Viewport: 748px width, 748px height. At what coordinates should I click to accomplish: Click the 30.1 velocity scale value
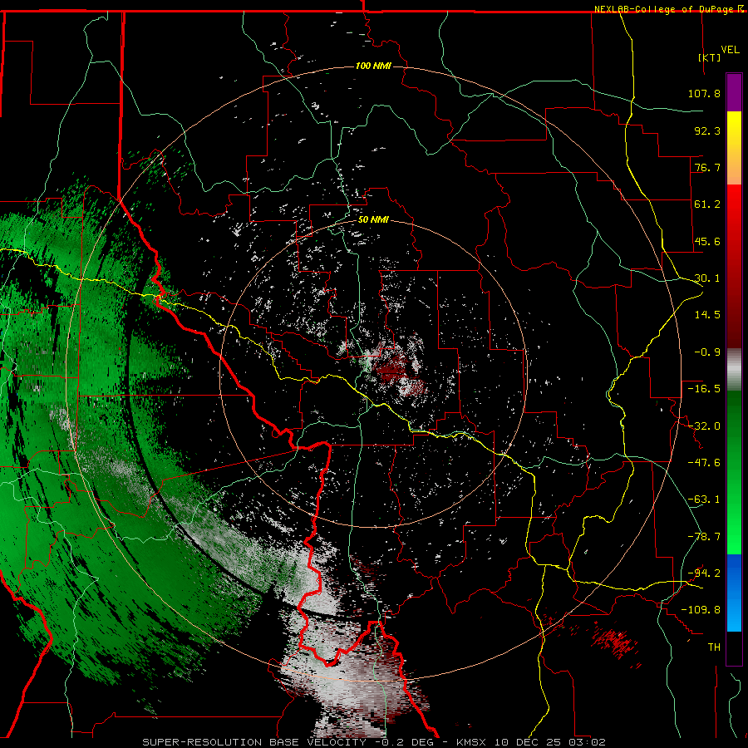point(707,278)
